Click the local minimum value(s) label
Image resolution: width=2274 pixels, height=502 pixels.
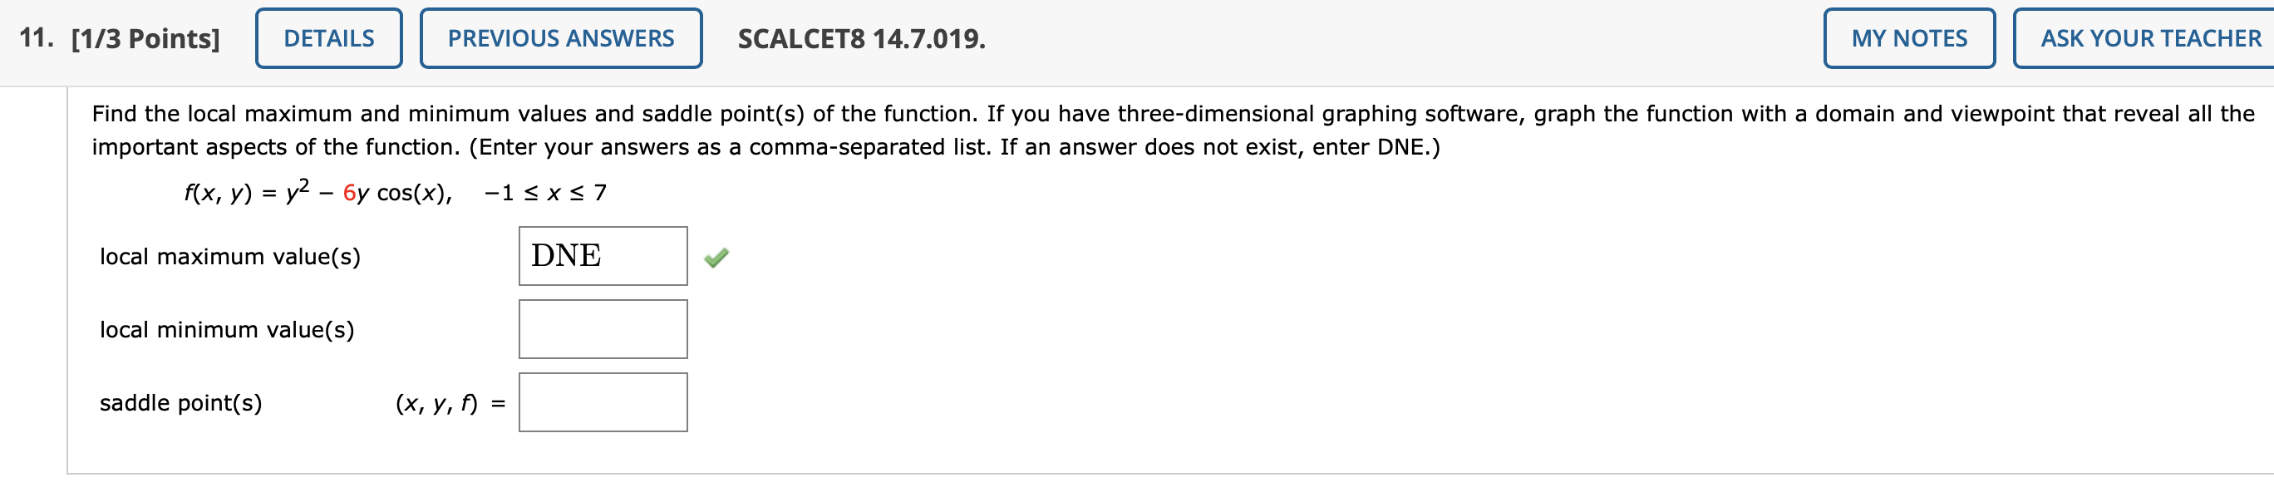227,331
